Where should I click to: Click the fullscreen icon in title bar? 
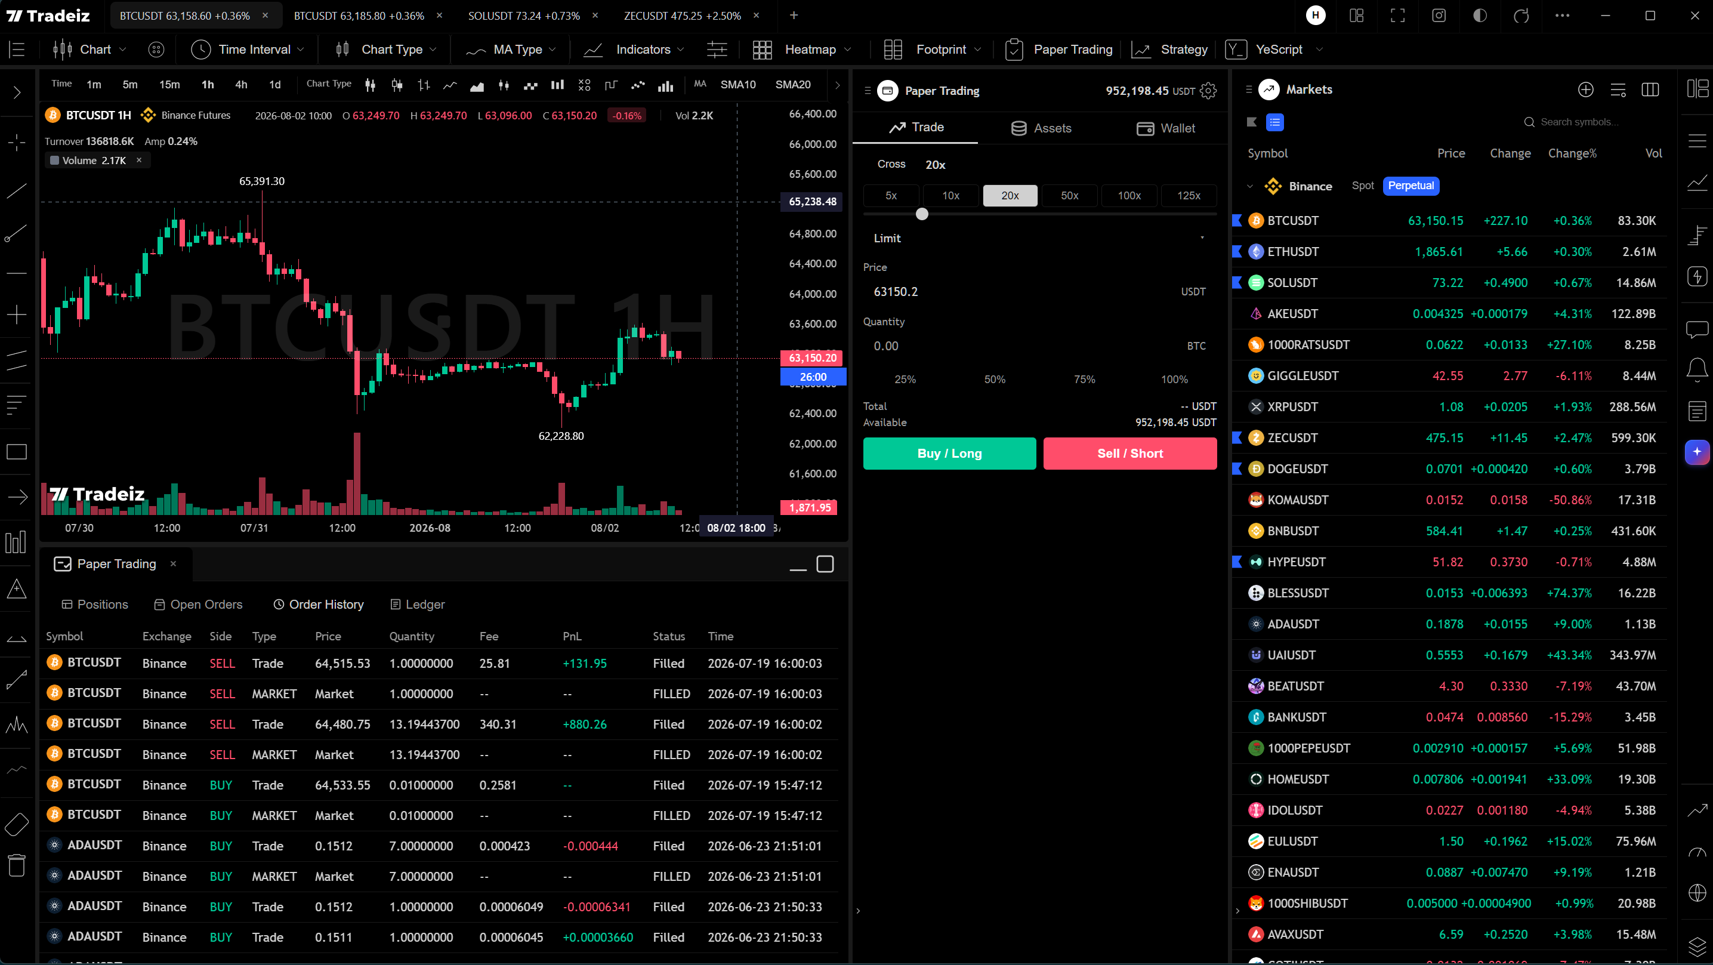pos(1398,16)
